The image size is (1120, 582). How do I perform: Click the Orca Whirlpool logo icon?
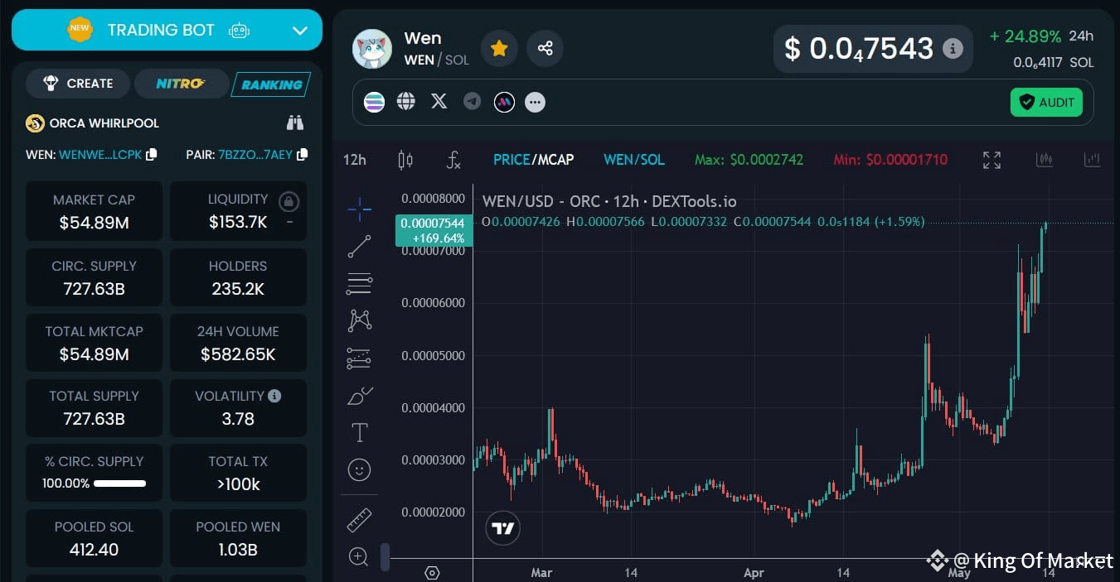coord(35,123)
